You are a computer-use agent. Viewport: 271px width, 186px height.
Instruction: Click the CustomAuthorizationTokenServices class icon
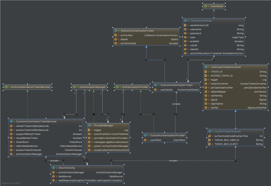click(11, 122)
